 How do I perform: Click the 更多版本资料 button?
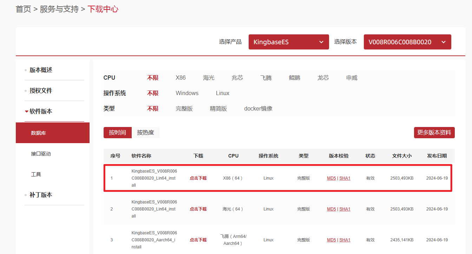click(434, 133)
